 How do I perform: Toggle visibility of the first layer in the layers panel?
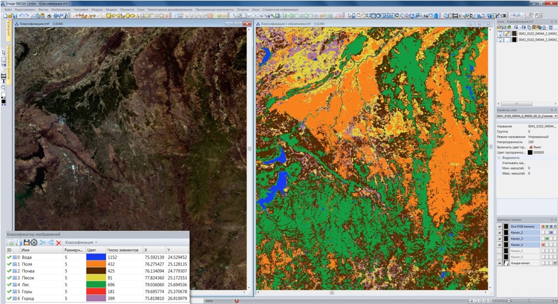[x=501, y=34]
